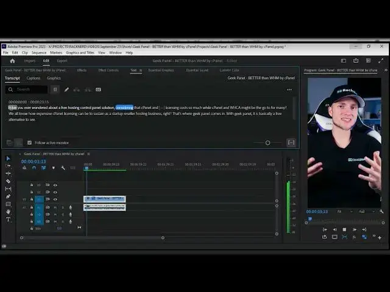Step back one frame in Program monitor
The image size is (390, 292).
click(335, 230)
